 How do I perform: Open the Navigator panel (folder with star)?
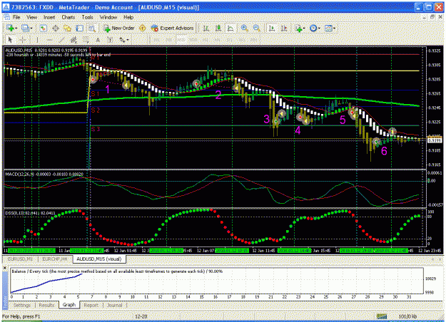pos(67,28)
